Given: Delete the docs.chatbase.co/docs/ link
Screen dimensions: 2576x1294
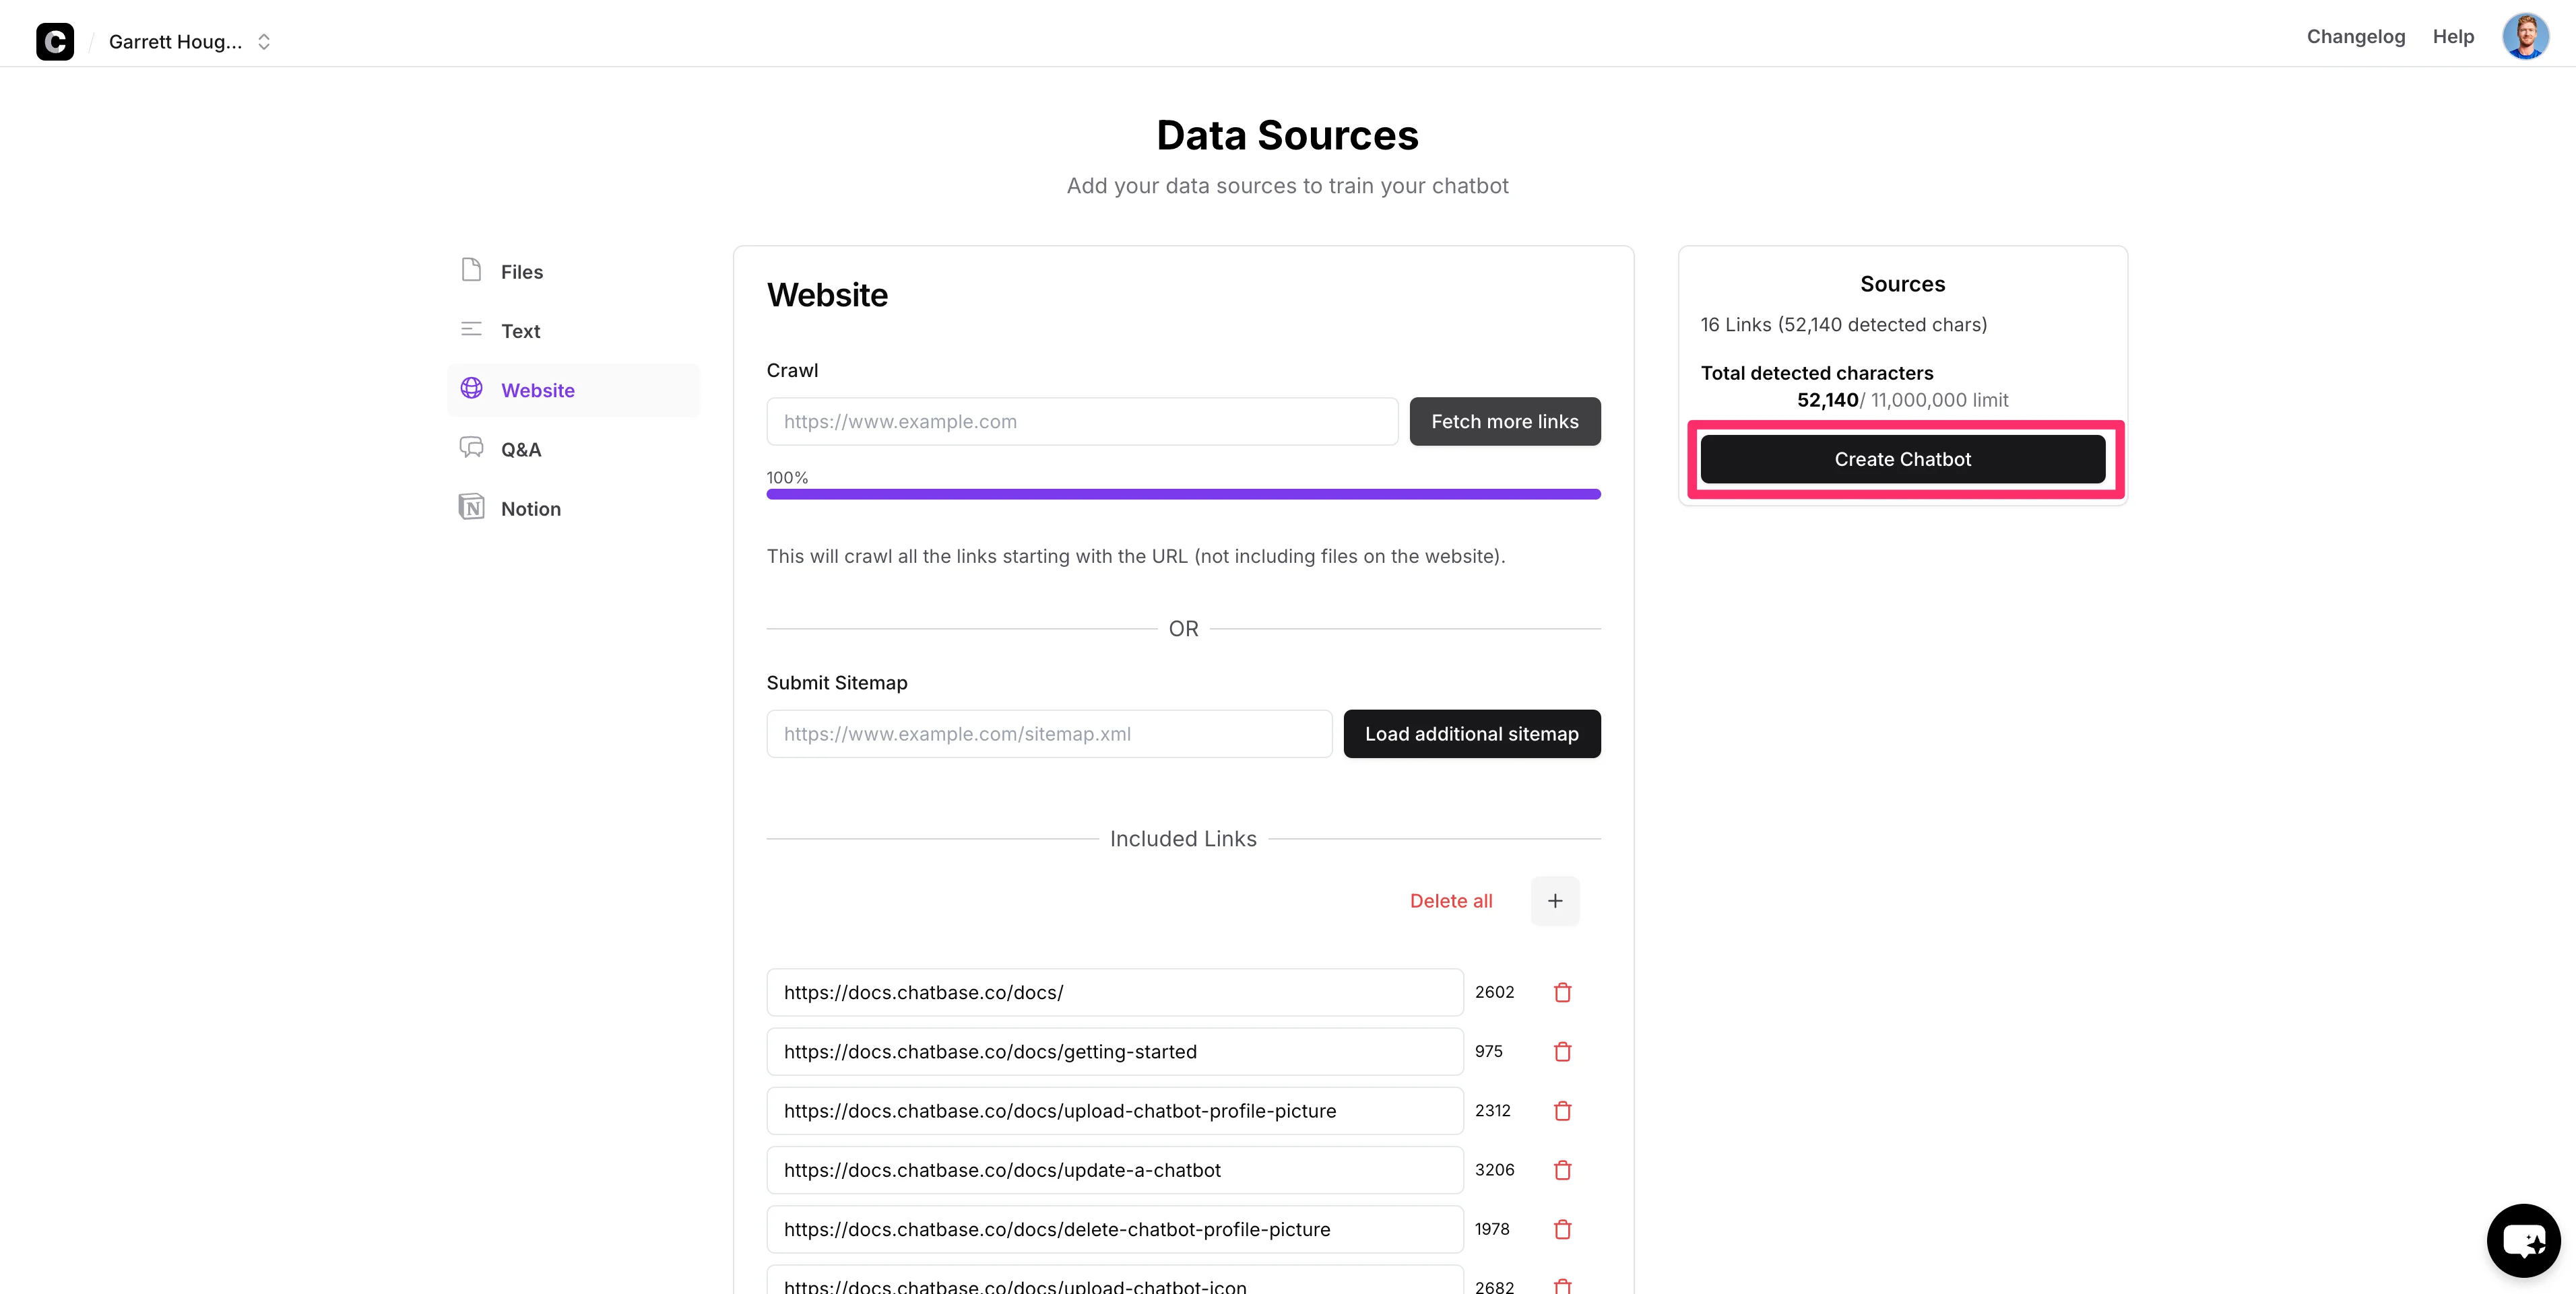Looking at the screenshot, I should [1562, 992].
